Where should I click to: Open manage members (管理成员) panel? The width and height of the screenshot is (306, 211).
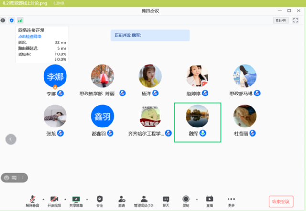143,200
